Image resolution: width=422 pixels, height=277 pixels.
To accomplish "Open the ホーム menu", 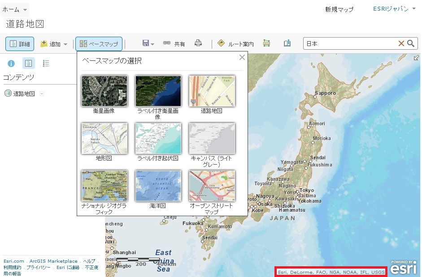I will point(14,10).
